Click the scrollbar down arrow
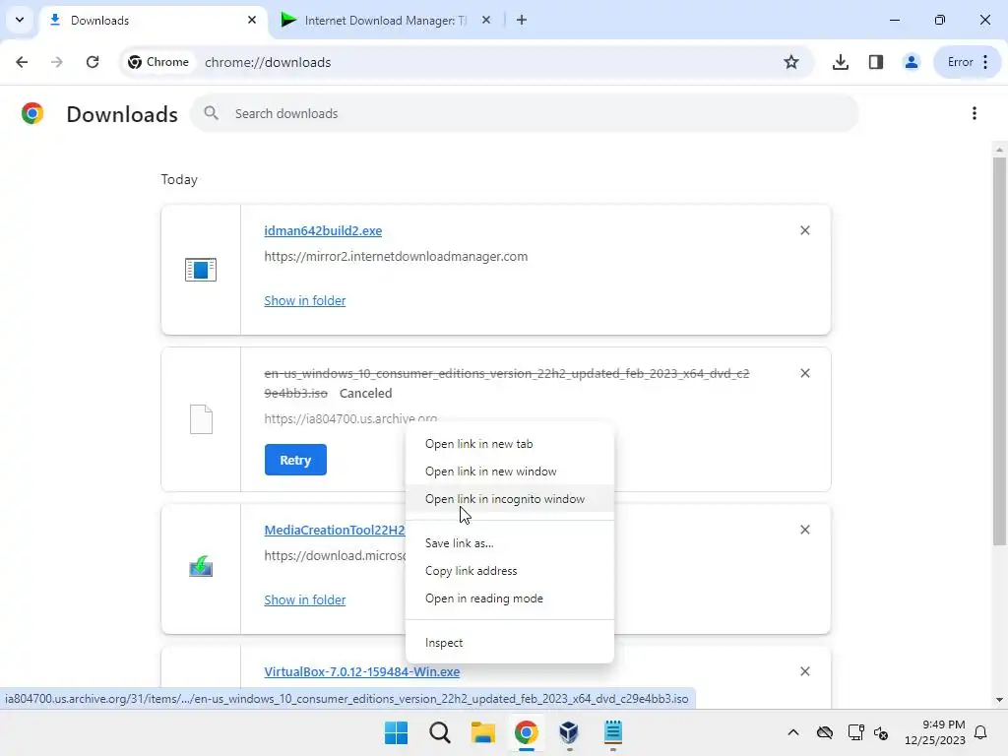Viewport: 1008px width, 756px height. pyautogui.click(x=999, y=700)
